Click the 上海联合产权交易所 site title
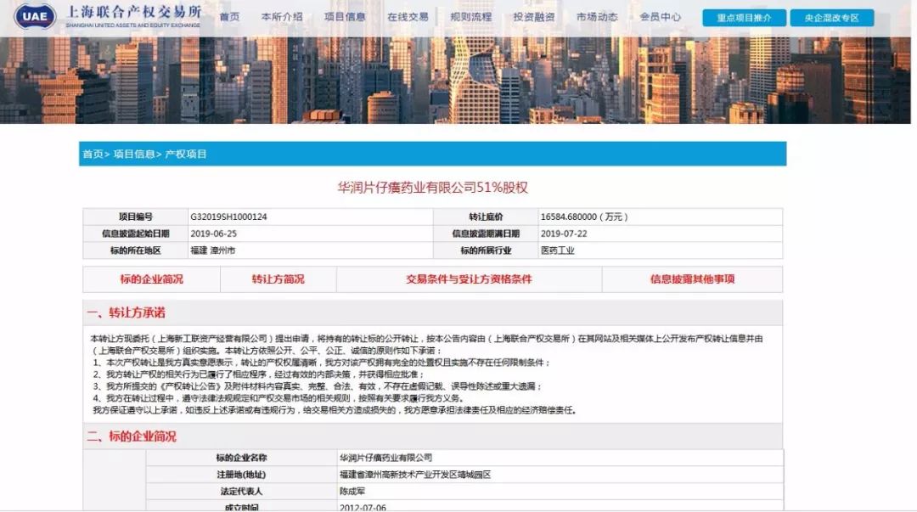Image resolution: width=917 pixels, height=512 pixels. click(x=134, y=12)
